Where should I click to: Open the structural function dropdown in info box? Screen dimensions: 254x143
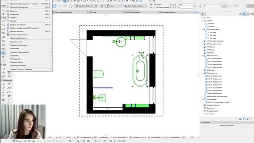(x=84, y=6)
